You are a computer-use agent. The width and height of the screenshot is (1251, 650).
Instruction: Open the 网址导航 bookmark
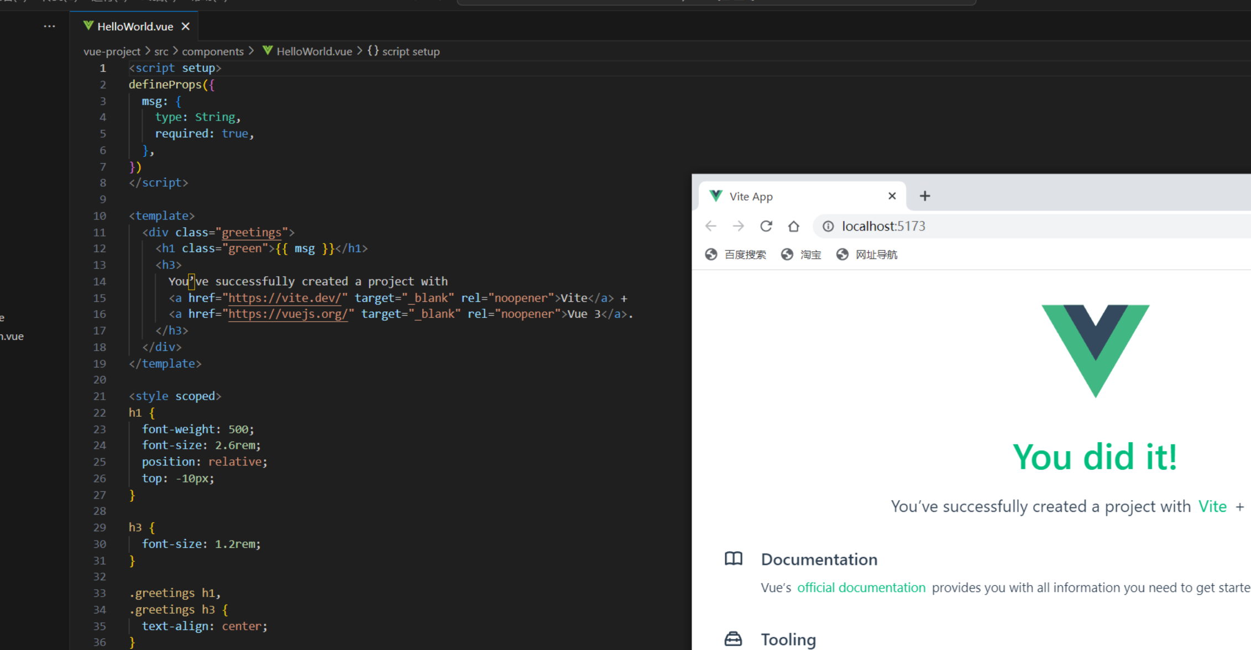(866, 255)
